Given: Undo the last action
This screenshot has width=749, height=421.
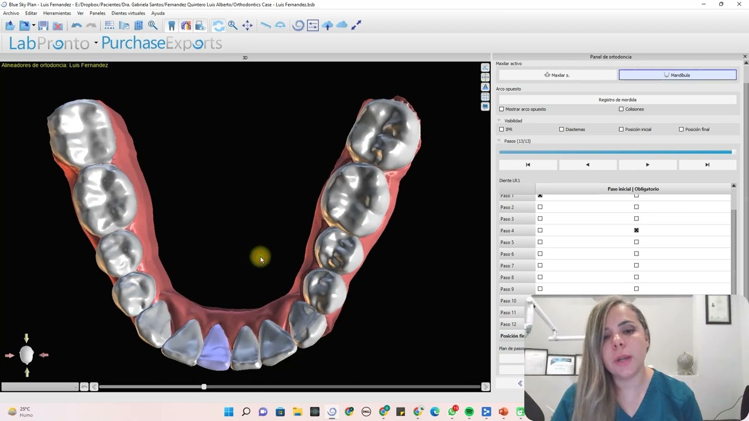Looking at the screenshot, I should [76, 26].
